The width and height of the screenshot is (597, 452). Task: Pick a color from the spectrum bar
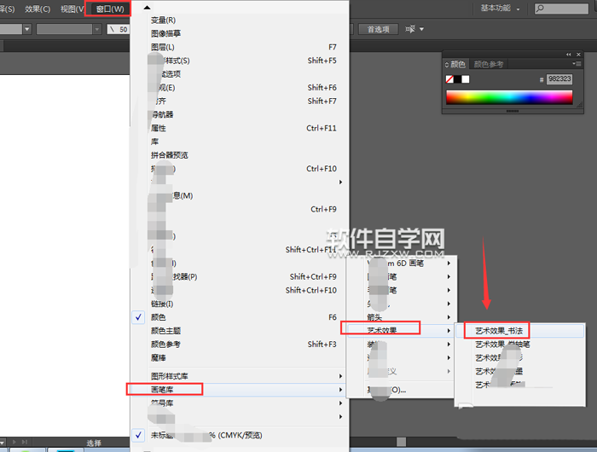[509, 97]
